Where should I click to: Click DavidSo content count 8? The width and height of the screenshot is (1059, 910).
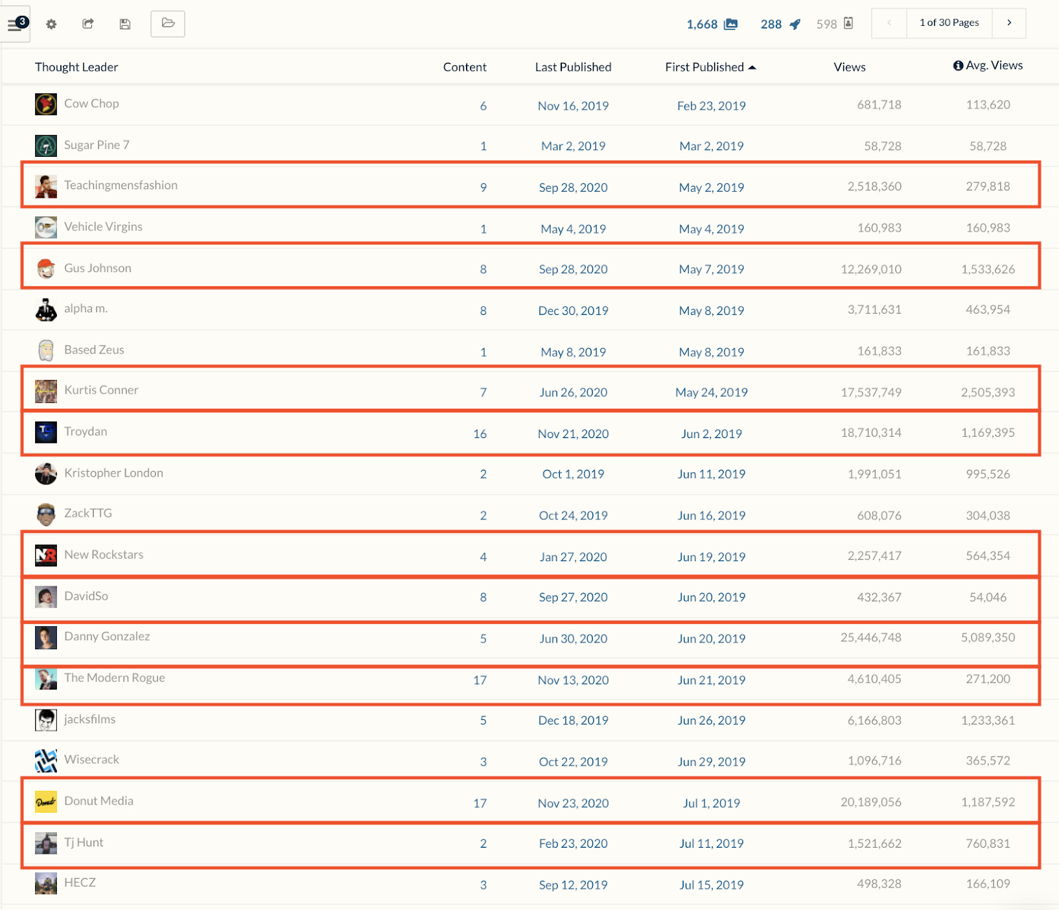483,597
